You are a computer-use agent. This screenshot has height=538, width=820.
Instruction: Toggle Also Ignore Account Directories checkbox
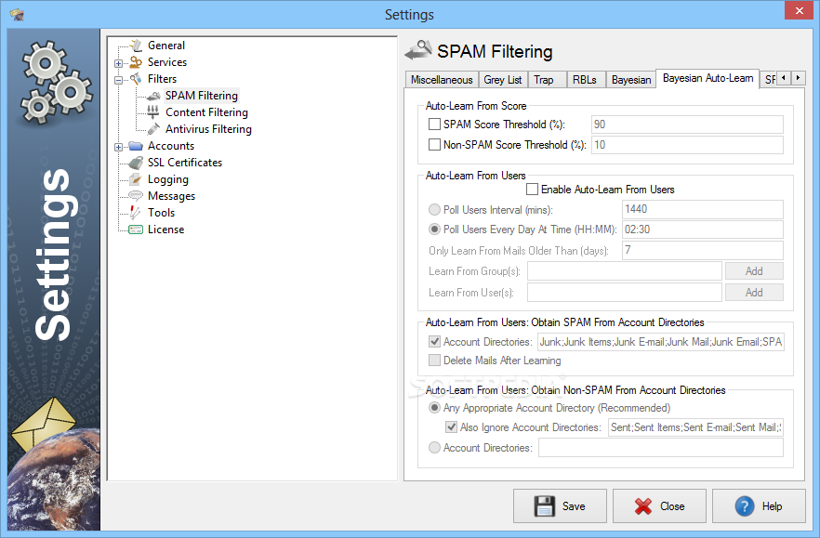(x=451, y=427)
